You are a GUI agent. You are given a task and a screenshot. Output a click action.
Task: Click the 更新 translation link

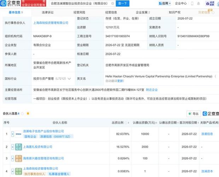pyautogui.click(x=120, y=81)
